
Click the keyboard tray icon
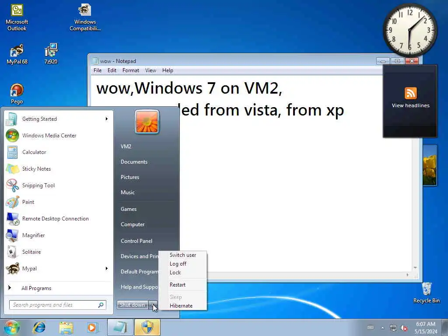370,328
